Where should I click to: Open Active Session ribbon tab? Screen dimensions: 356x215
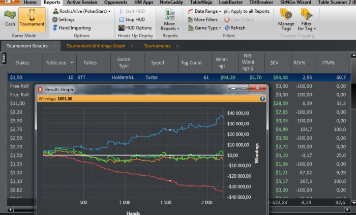[x=82, y=3]
